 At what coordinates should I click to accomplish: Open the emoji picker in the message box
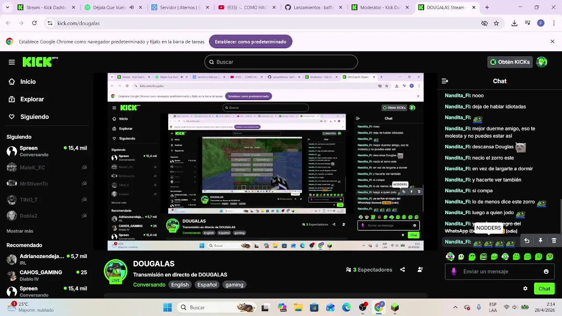(546, 272)
